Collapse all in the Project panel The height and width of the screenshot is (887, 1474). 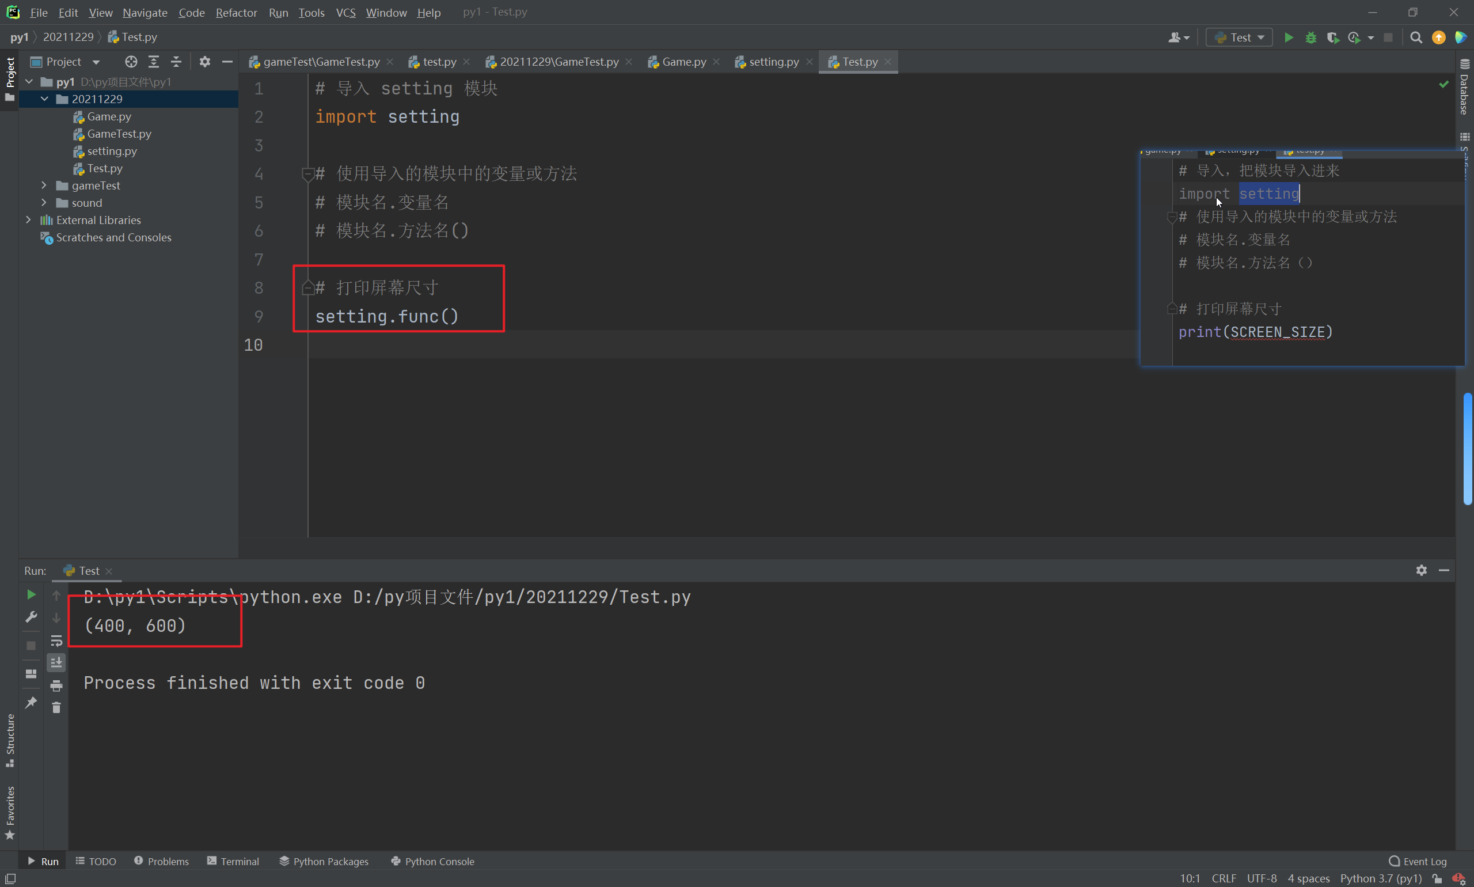[x=176, y=62]
